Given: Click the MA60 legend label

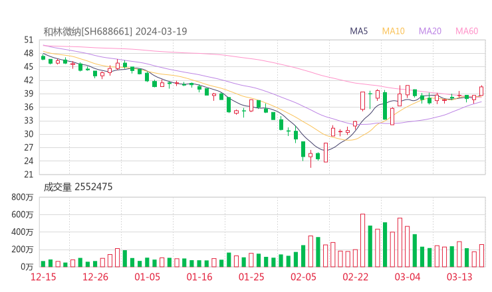Looking at the screenshot, I should point(467,31).
